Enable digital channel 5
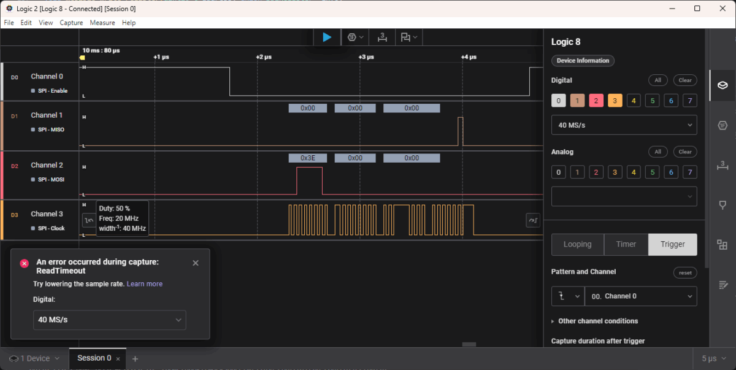Viewport: 736px width, 370px height. coord(653,101)
